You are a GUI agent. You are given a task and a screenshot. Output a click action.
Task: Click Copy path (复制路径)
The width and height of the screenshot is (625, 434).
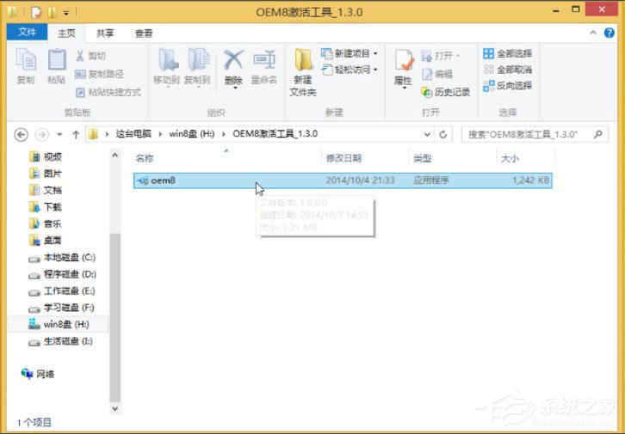click(x=100, y=74)
